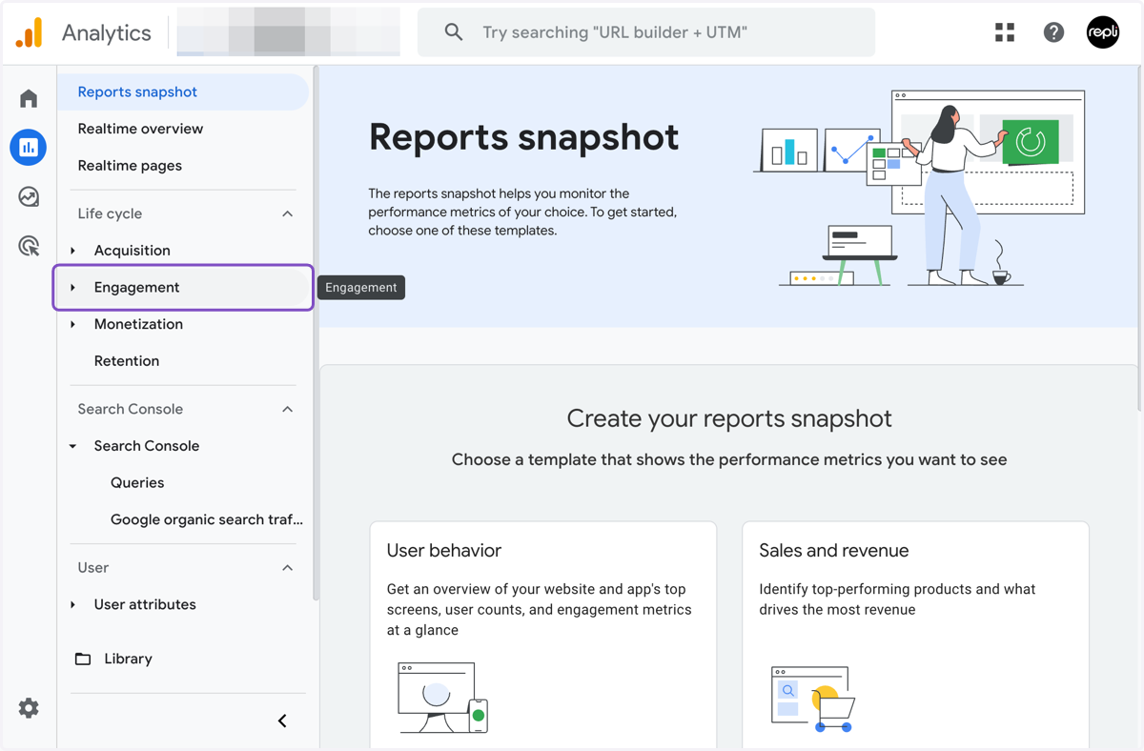Screen dimensions: 1144x751
Task: Click the Monetization label
Action: coord(138,325)
